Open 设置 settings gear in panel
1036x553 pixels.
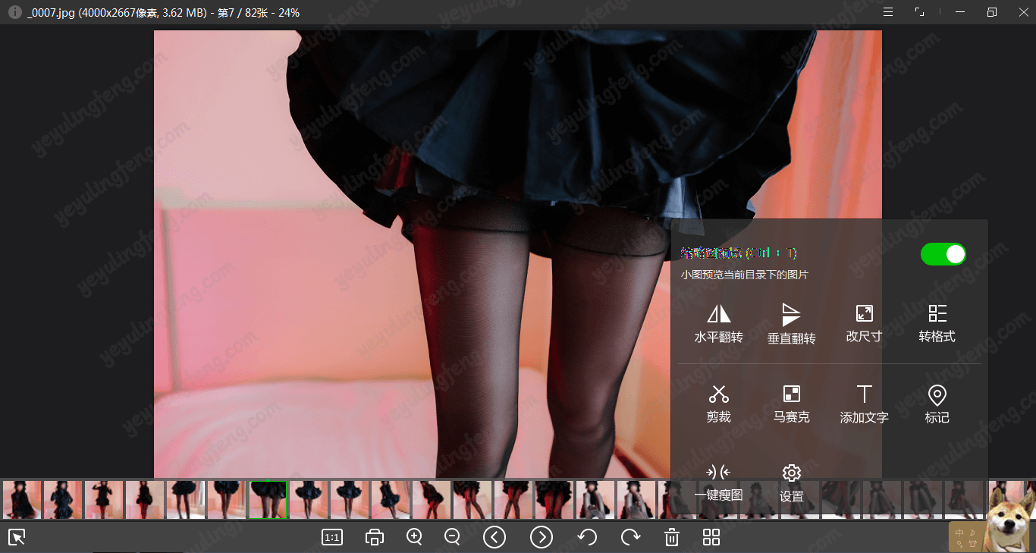pyautogui.click(x=791, y=473)
